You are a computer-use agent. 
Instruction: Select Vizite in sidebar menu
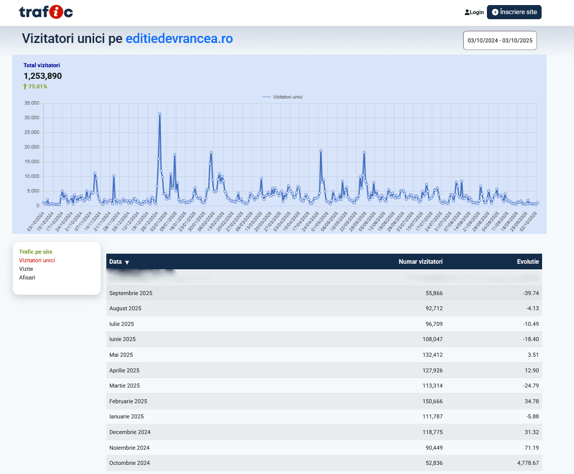coord(26,269)
